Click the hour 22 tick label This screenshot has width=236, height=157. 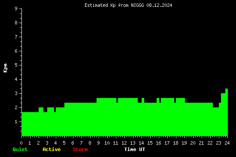[x=210, y=143]
